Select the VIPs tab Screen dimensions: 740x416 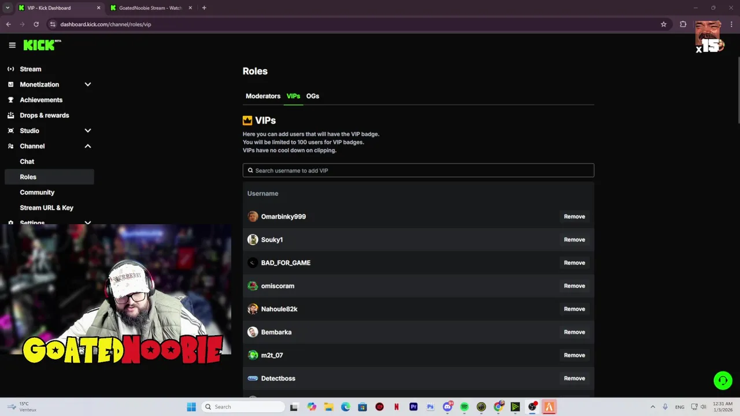293,96
